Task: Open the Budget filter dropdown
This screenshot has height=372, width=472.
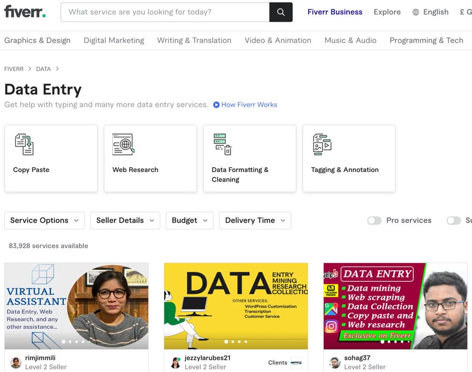Action: coord(190,220)
